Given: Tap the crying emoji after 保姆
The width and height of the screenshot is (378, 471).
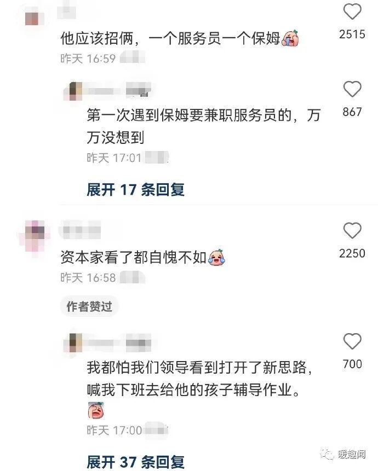Looking at the screenshot, I should [290, 38].
